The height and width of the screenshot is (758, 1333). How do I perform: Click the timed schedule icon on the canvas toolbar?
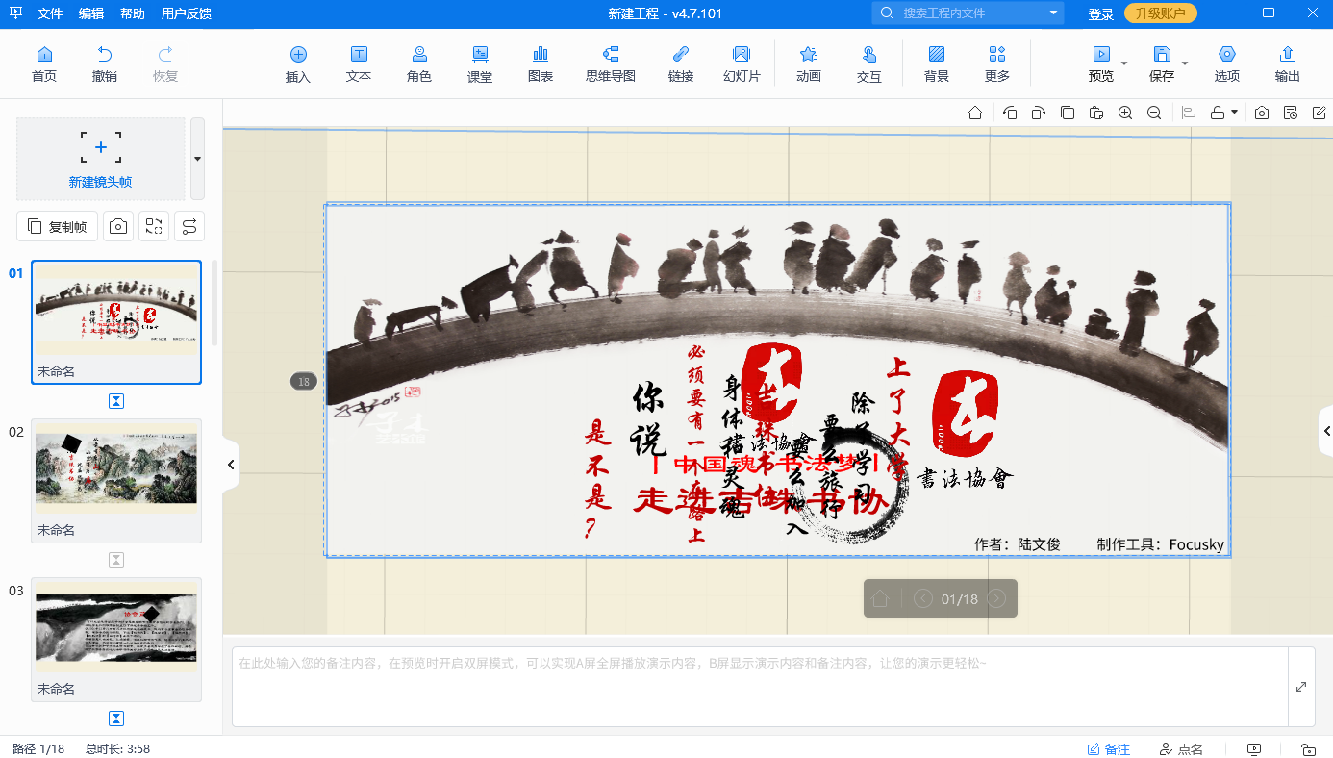(1291, 113)
